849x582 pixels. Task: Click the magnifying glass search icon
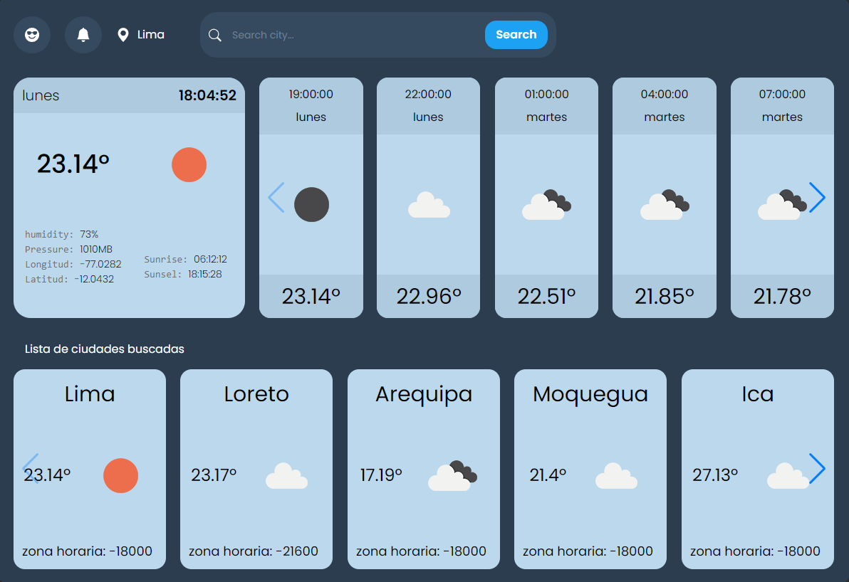point(215,35)
